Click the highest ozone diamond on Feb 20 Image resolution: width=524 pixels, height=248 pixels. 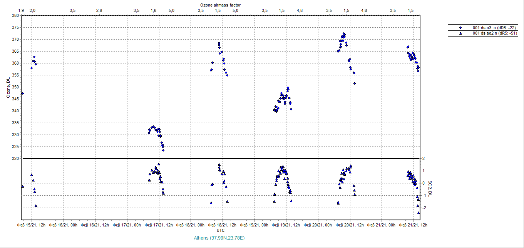click(344, 33)
